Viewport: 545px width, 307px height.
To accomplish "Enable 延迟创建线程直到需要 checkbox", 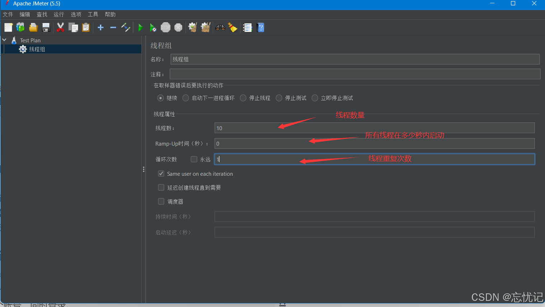I will (x=161, y=188).
